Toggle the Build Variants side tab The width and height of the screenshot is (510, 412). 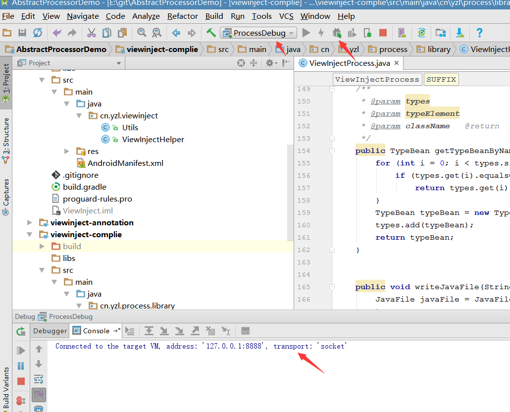pos(6,389)
